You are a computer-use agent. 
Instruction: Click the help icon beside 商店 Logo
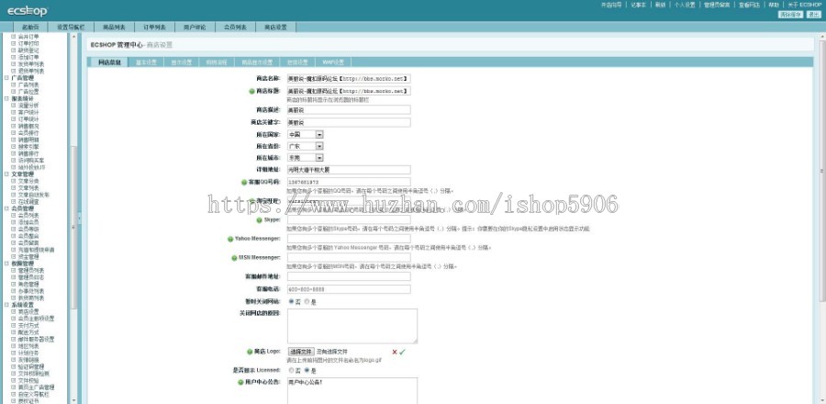point(250,352)
